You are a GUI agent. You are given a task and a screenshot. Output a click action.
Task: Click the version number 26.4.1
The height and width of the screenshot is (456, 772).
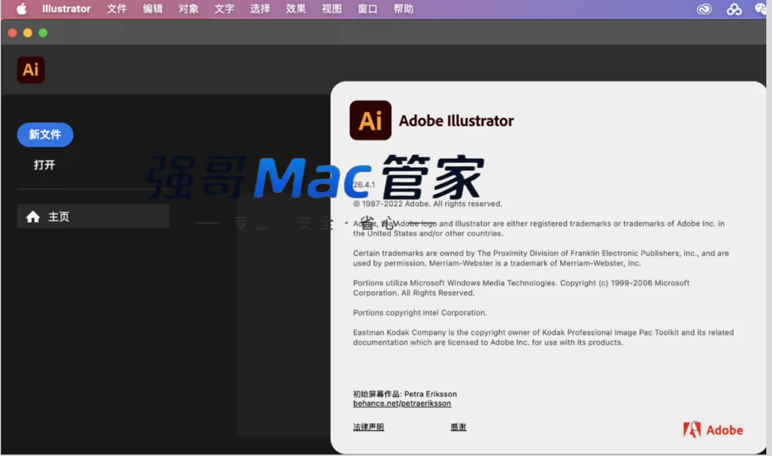pos(364,185)
